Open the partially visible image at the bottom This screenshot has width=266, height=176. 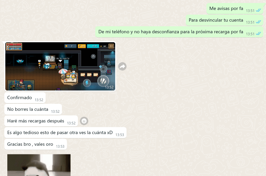(39, 165)
